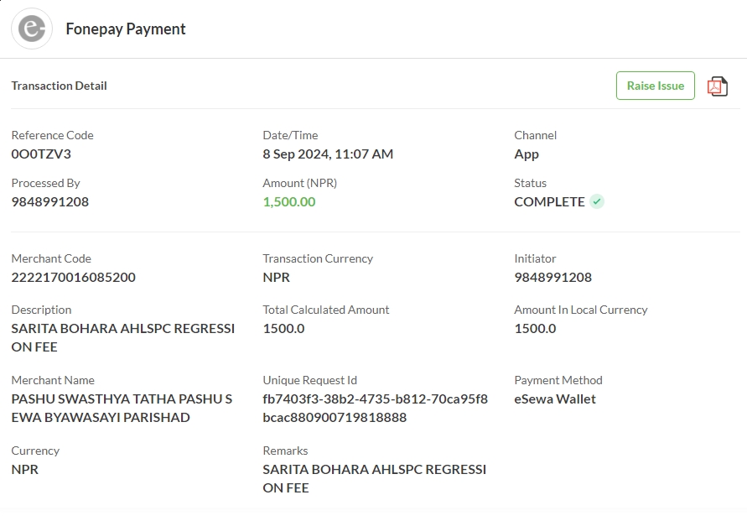Select the Unique Request Id value fb7403f3
Viewport: 747px width, 521px height.
click(376, 408)
